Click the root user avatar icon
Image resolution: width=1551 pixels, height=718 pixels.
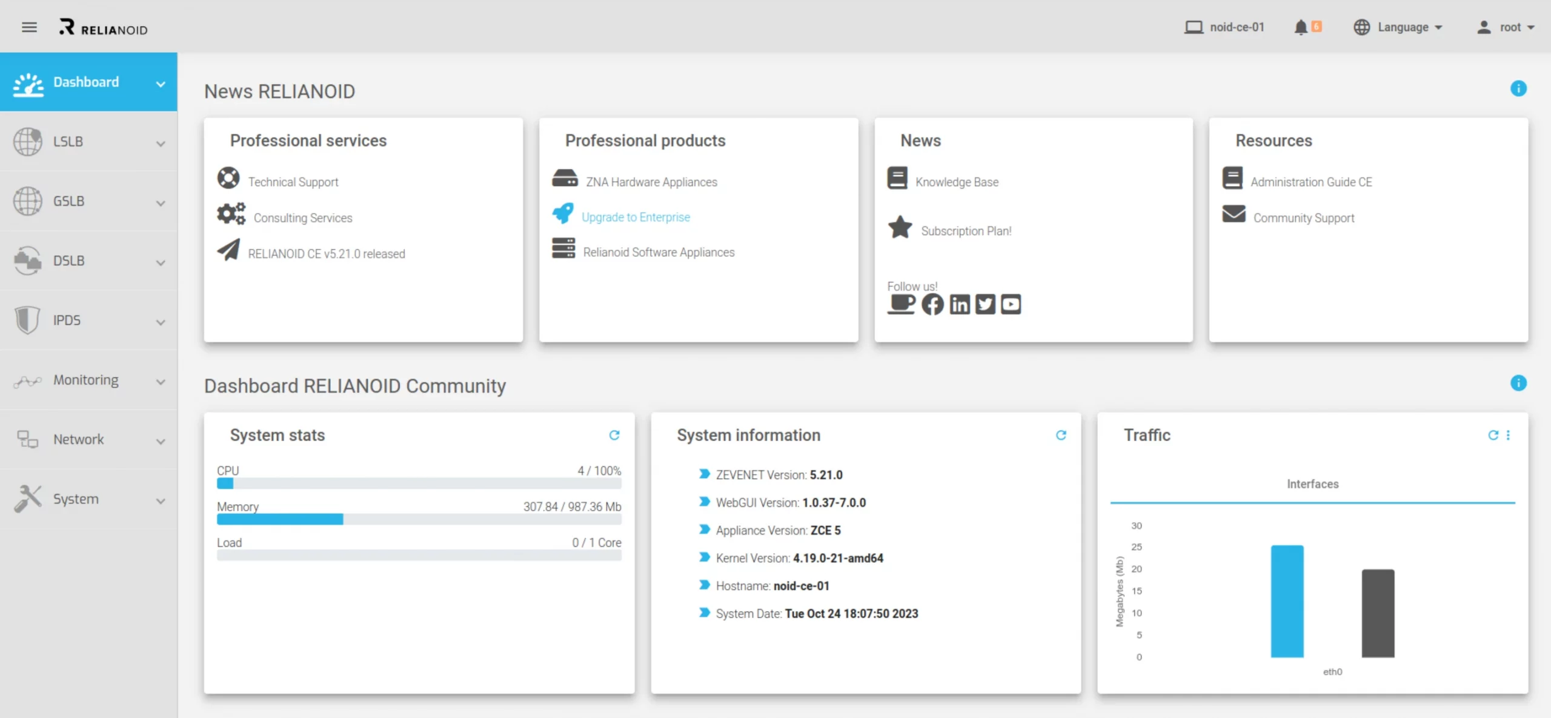pyautogui.click(x=1484, y=27)
